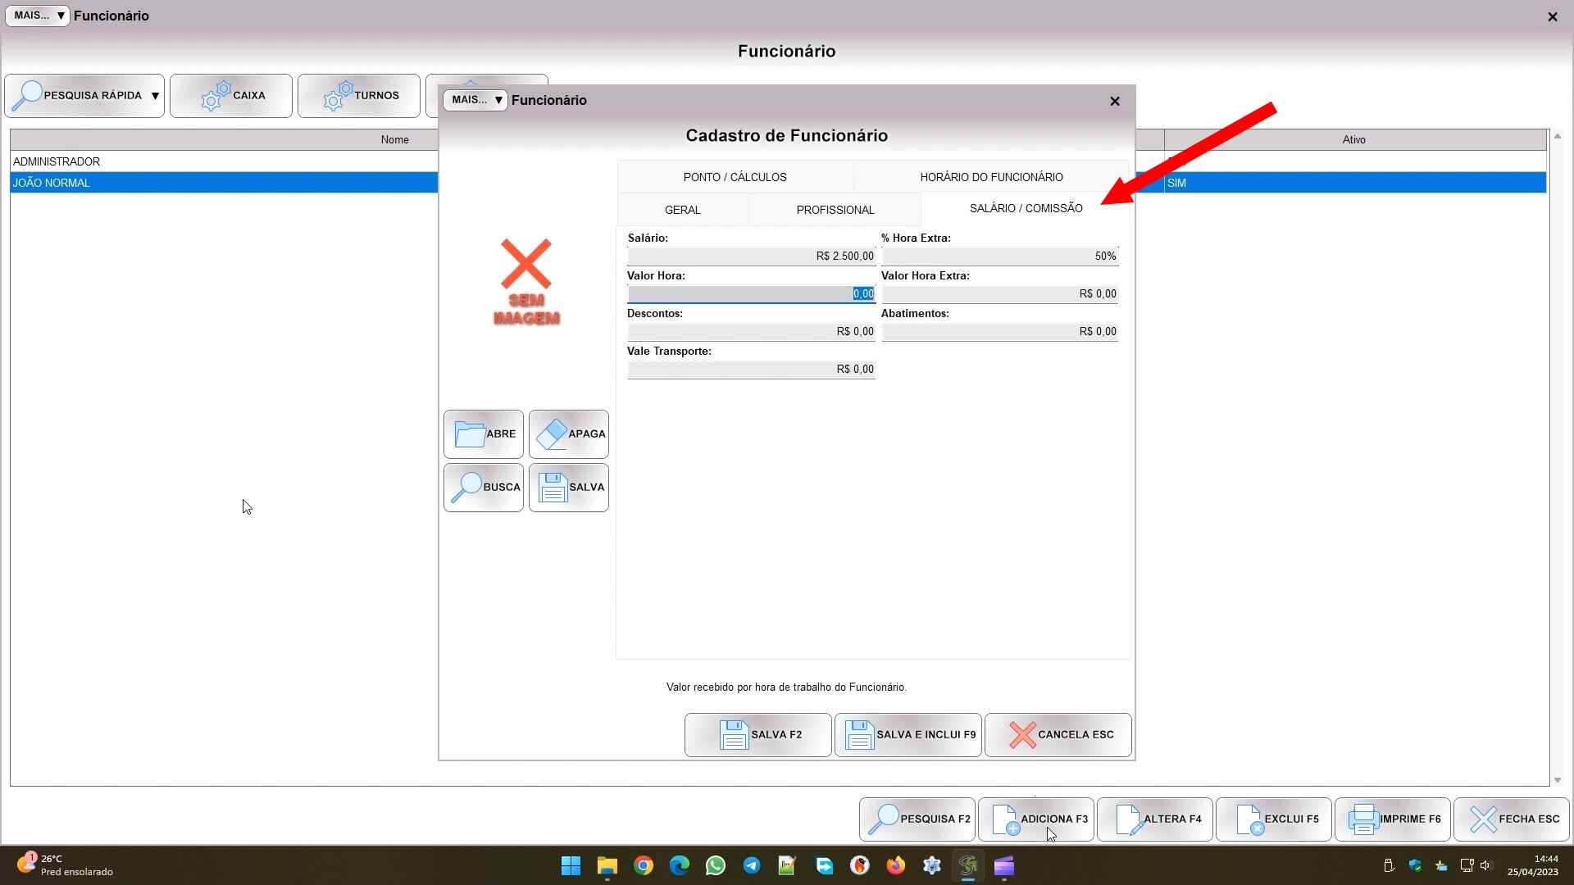Open the main window MAIS... dropdown
The height and width of the screenshot is (885, 1574).
point(38,16)
